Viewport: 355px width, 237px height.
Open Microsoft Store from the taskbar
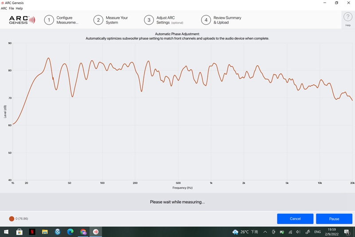[x=20, y=232]
